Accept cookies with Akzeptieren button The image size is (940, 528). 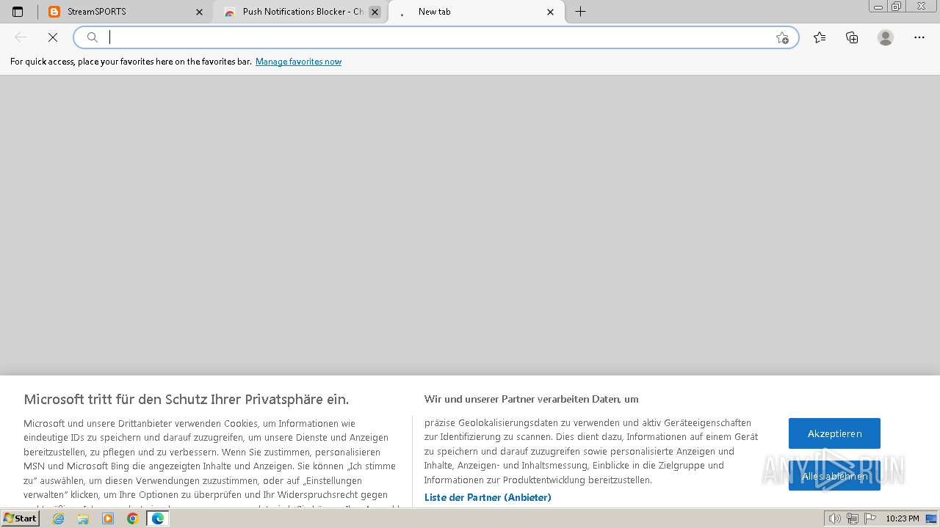(x=834, y=433)
